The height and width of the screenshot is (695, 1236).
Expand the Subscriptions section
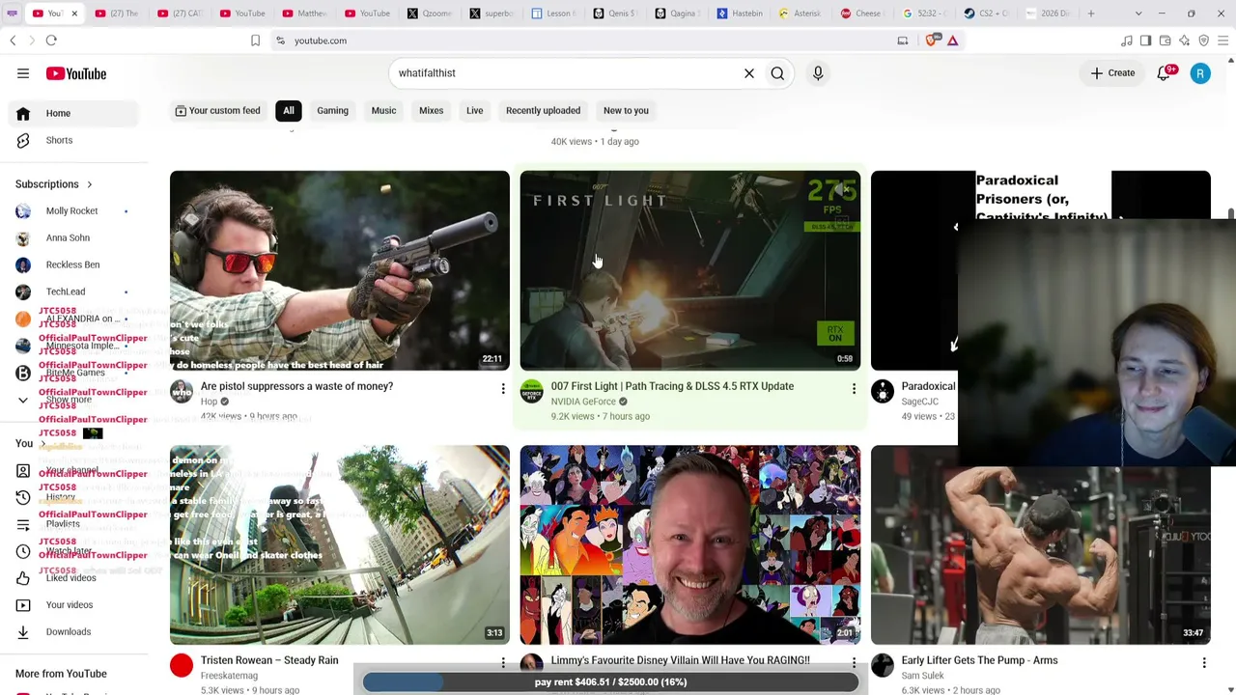pos(54,183)
